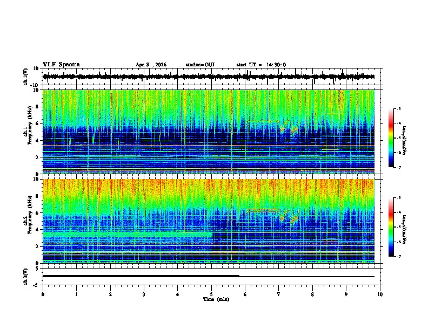Click the "ch.3(V)" axis label
This screenshot has height=330, width=428.
(26, 277)
